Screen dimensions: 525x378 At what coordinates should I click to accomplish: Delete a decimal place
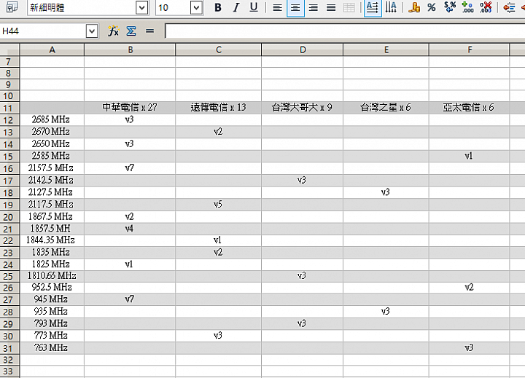click(486, 7)
